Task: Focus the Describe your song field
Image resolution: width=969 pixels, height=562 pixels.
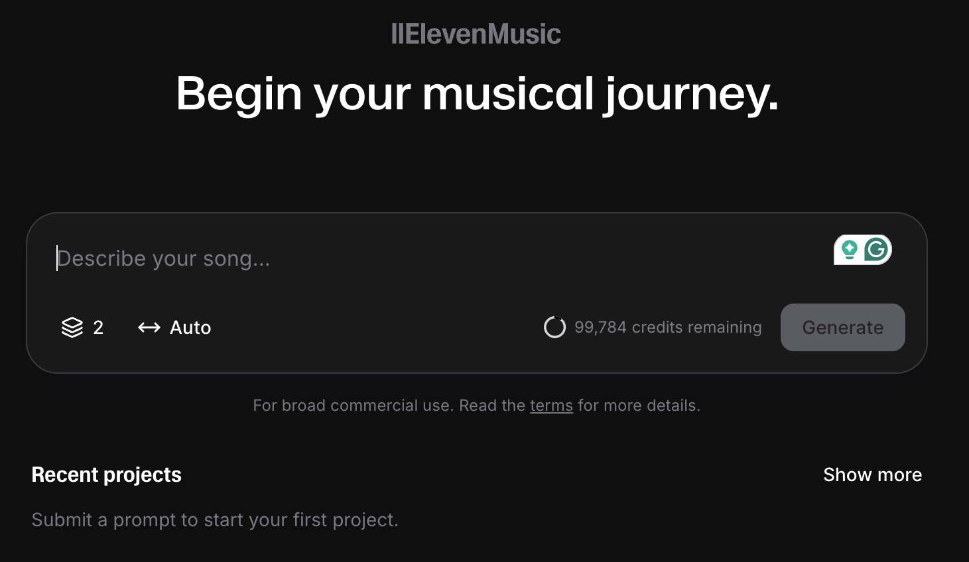Action: (398, 258)
